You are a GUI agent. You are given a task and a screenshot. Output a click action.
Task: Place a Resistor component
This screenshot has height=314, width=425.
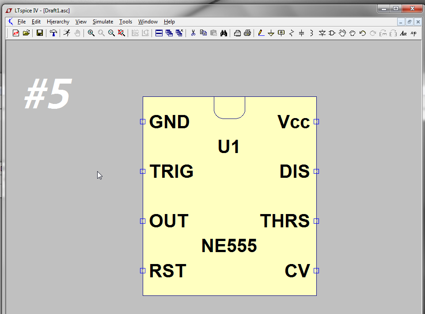tap(292, 33)
